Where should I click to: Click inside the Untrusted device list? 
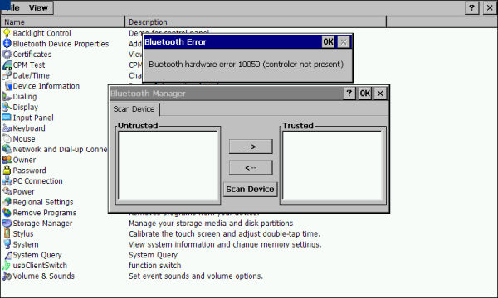pyautogui.click(x=168, y=166)
